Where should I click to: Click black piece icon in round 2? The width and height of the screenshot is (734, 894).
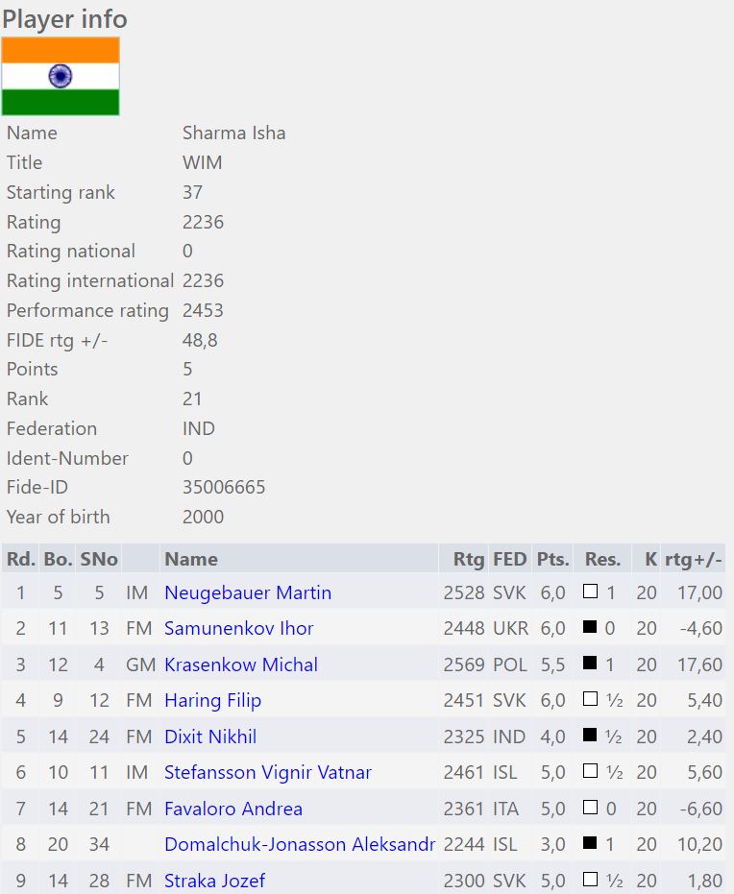point(590,628)
